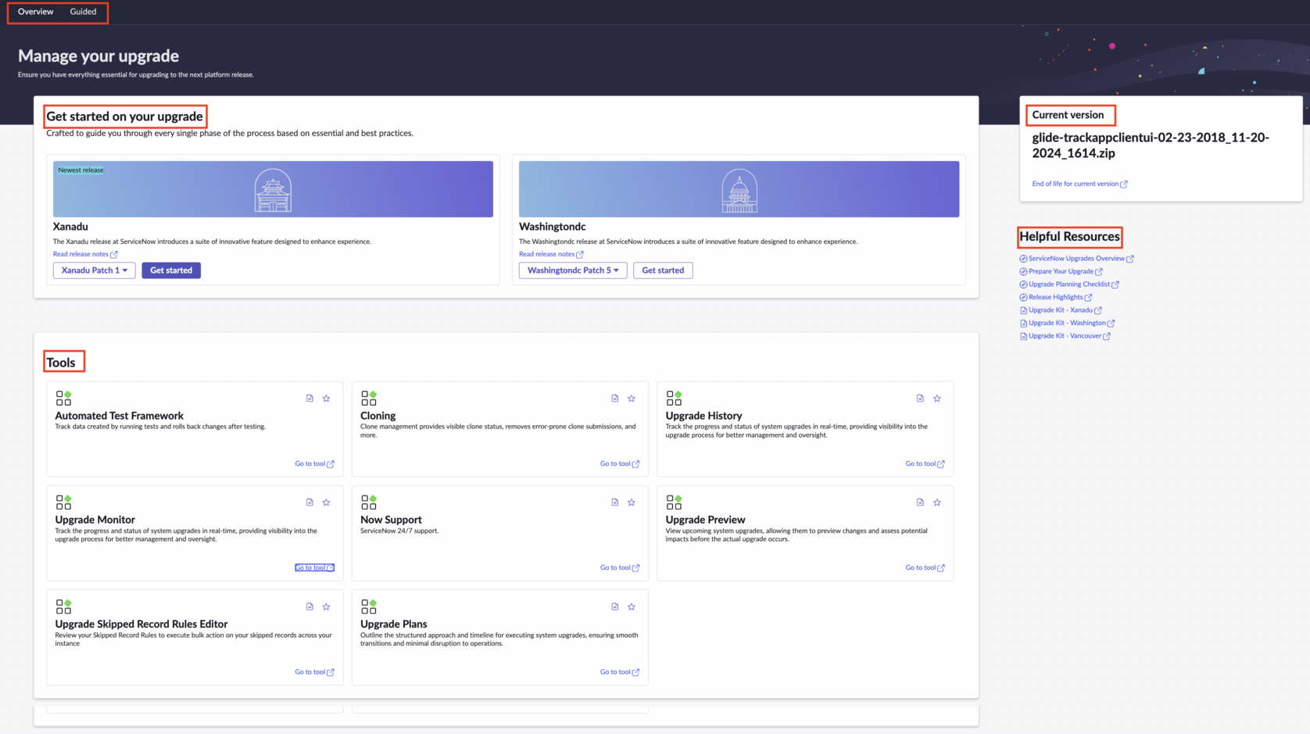The image size is (1310, 734).
Task: Click the Upgrade Preview app icon
Action: pyautogui.click(x=674, y=502)
